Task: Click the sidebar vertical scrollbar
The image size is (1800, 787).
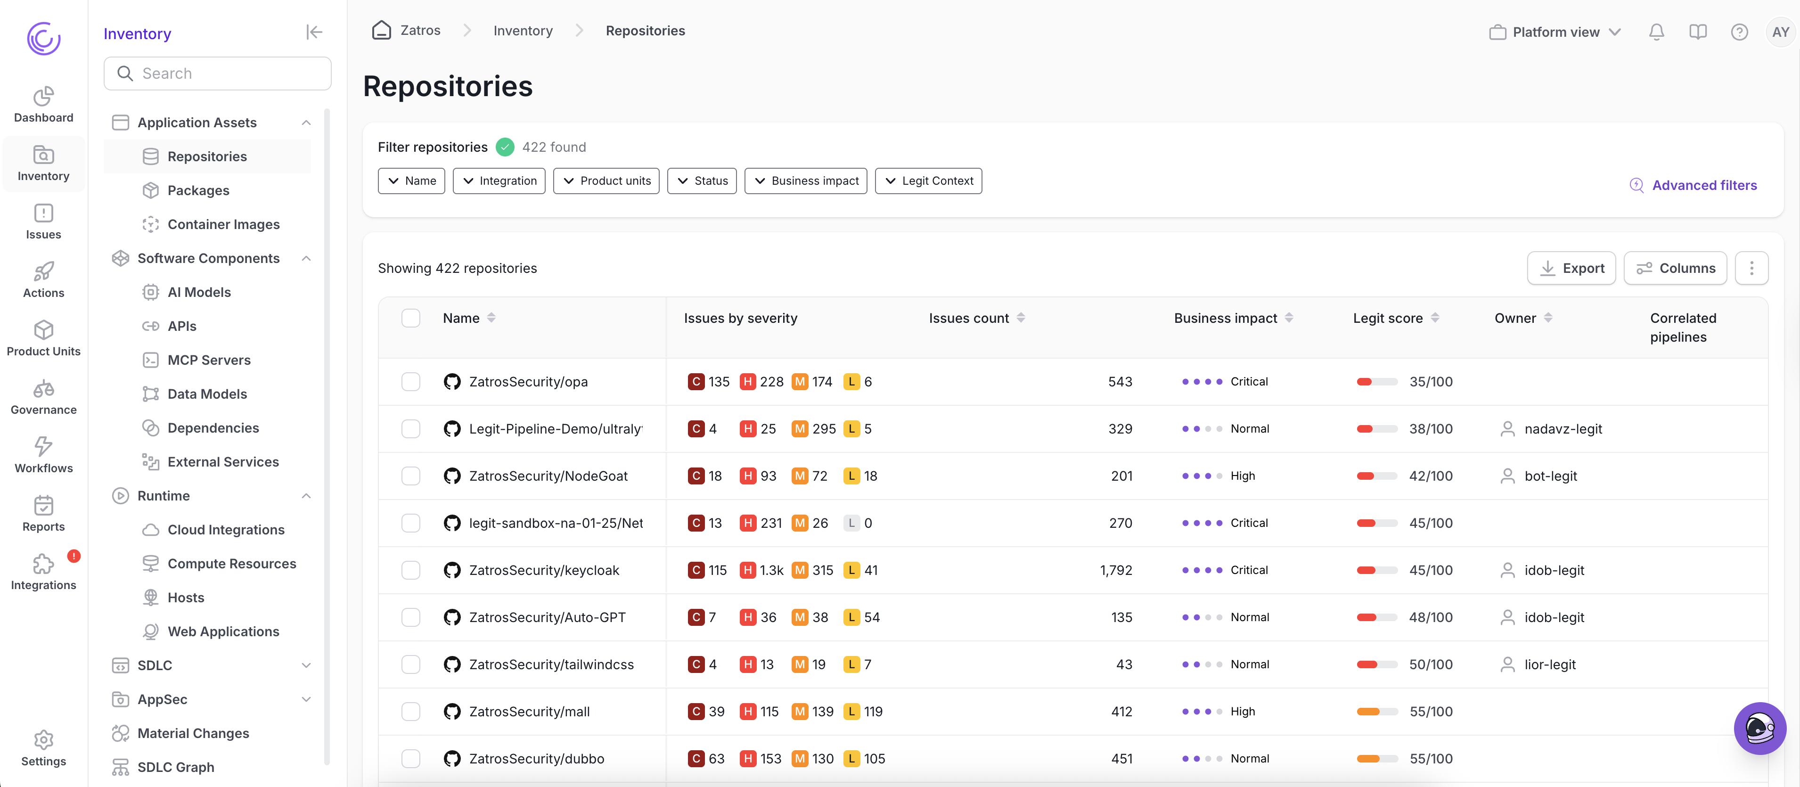Action: (327, 436)
